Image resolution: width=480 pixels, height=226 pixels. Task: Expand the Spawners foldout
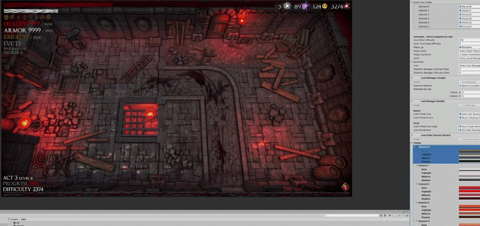(412, 62)
